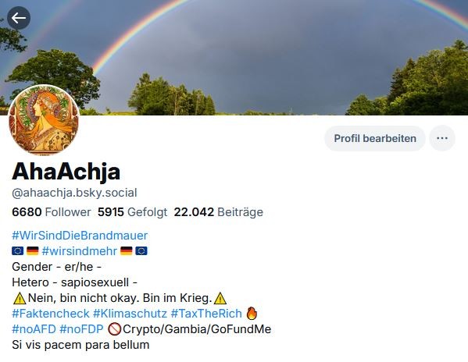Click the prohibited sign before Crypto
468x362 pixels.
tap(114, 329)
